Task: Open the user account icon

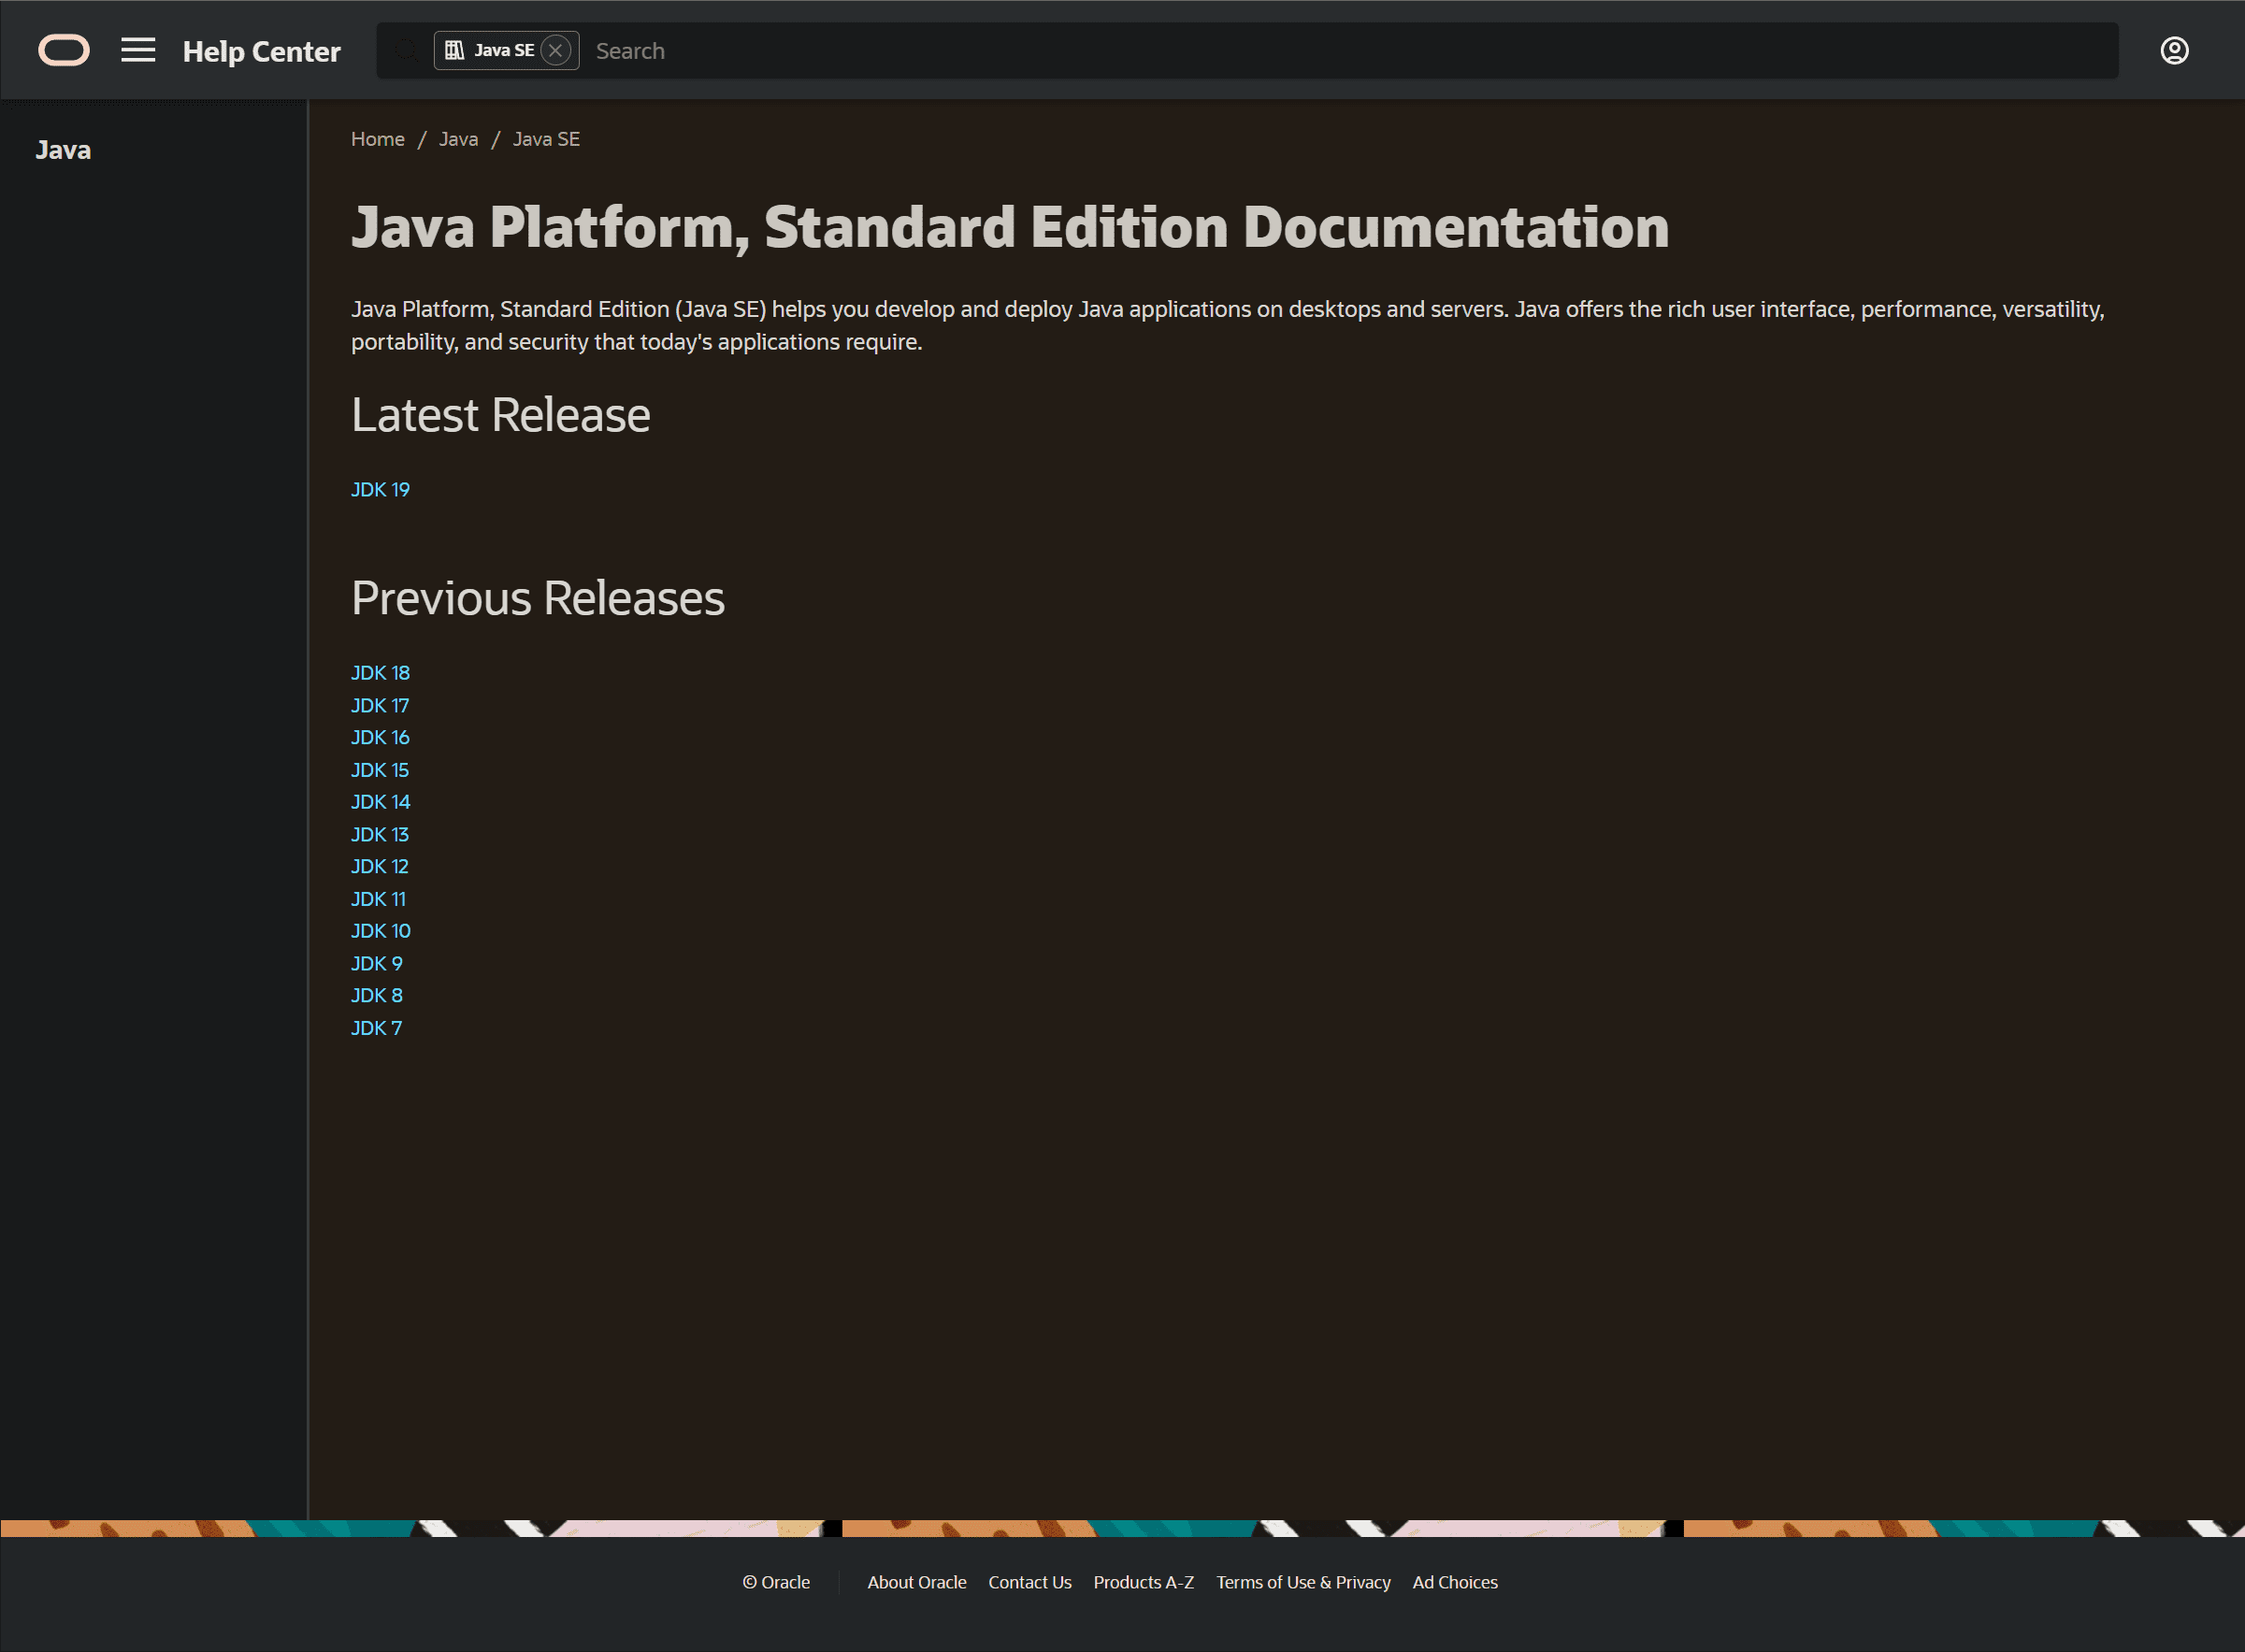Action: point(2174,50)
